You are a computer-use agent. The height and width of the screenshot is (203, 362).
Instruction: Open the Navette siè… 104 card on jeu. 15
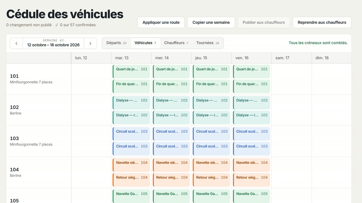pyautogui.click(x=211, y=165)
